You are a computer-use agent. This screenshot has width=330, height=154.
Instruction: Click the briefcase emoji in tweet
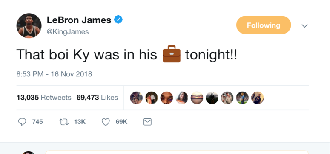click(172, 54)
